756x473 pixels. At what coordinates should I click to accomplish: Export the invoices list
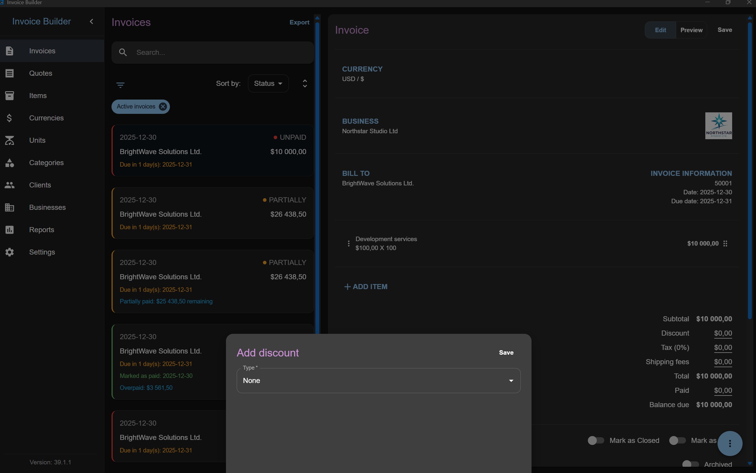point(300,22)
